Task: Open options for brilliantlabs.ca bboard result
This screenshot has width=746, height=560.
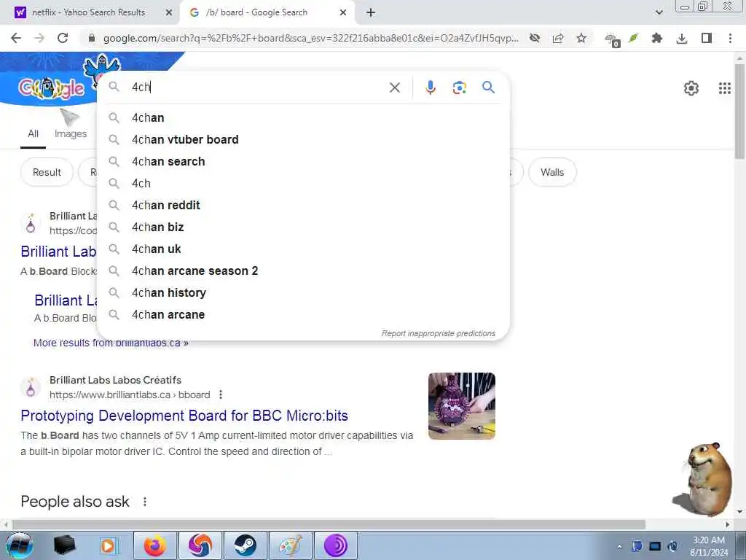Action: [220, 394]
